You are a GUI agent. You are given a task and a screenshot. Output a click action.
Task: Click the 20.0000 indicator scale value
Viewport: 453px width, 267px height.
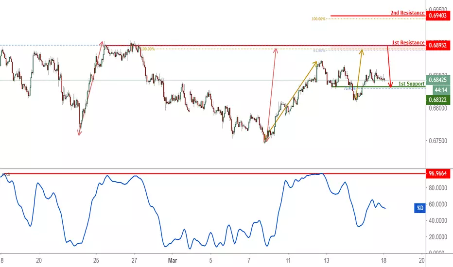437,237
